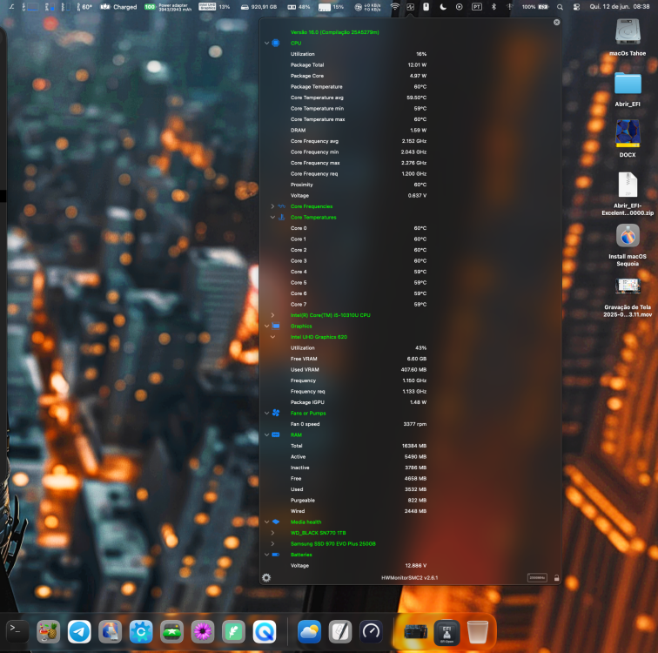The height and width of the screenshot is (653, 658).
Task: Open the green feather app in Dock
Action: [234, 631]
